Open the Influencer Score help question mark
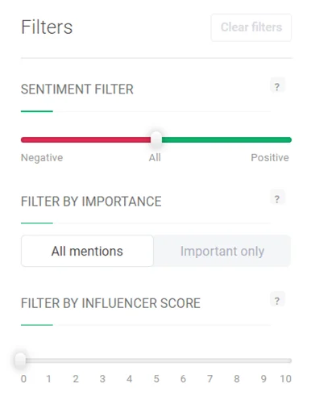 (277, 301)
